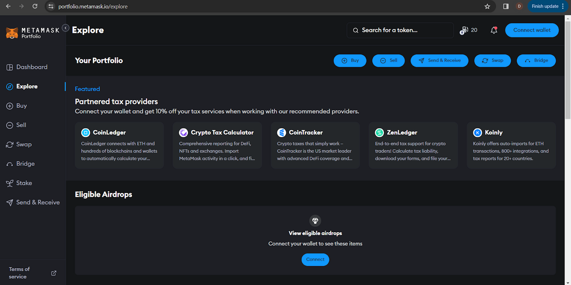Click Send & Receive button in portfolio header

(439, 60)
